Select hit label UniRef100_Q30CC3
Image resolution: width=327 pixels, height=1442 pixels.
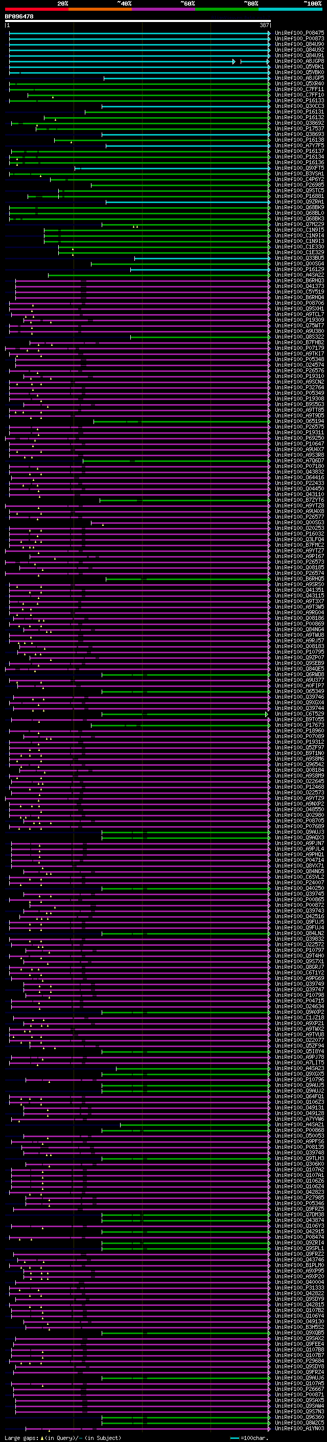click(x=299, y=106)
